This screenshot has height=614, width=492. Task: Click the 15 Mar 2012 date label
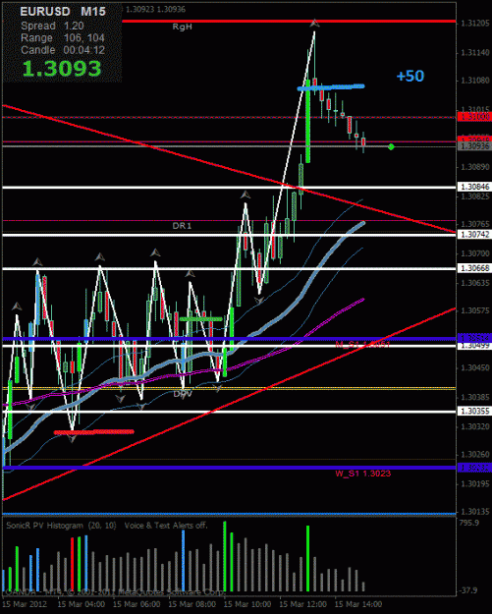tap(26, 604)
